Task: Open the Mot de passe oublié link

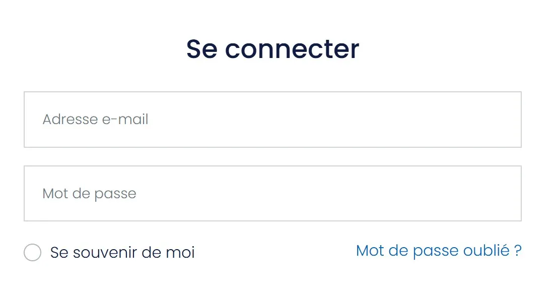Action: click(x=438, y=251)
